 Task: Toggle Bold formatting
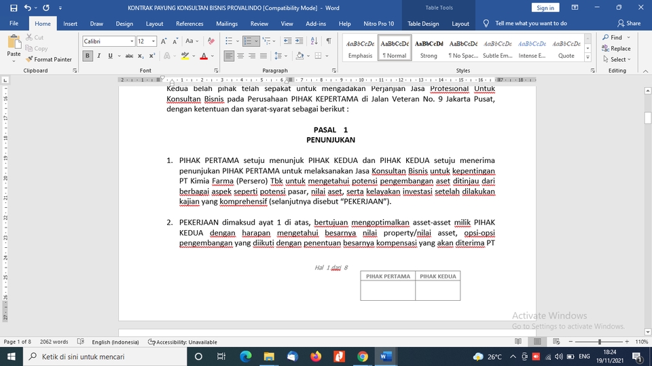coord(88,56)
